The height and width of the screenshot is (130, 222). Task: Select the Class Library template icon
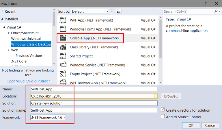point(63,47)
